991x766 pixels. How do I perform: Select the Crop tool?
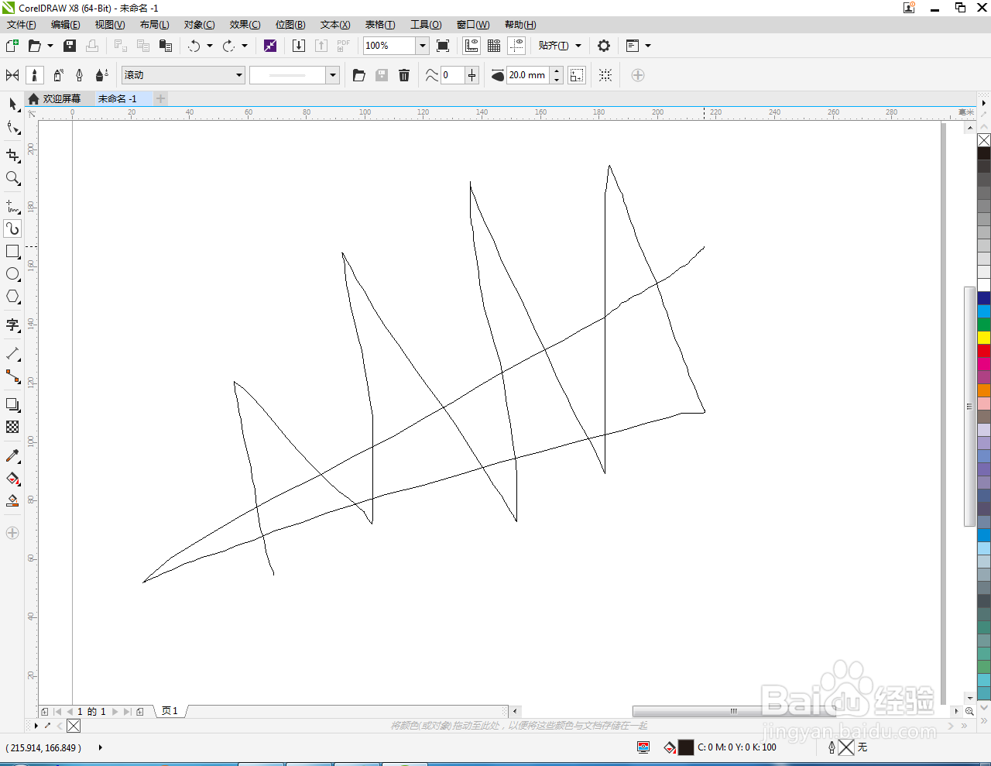click(x=12, y=155)
